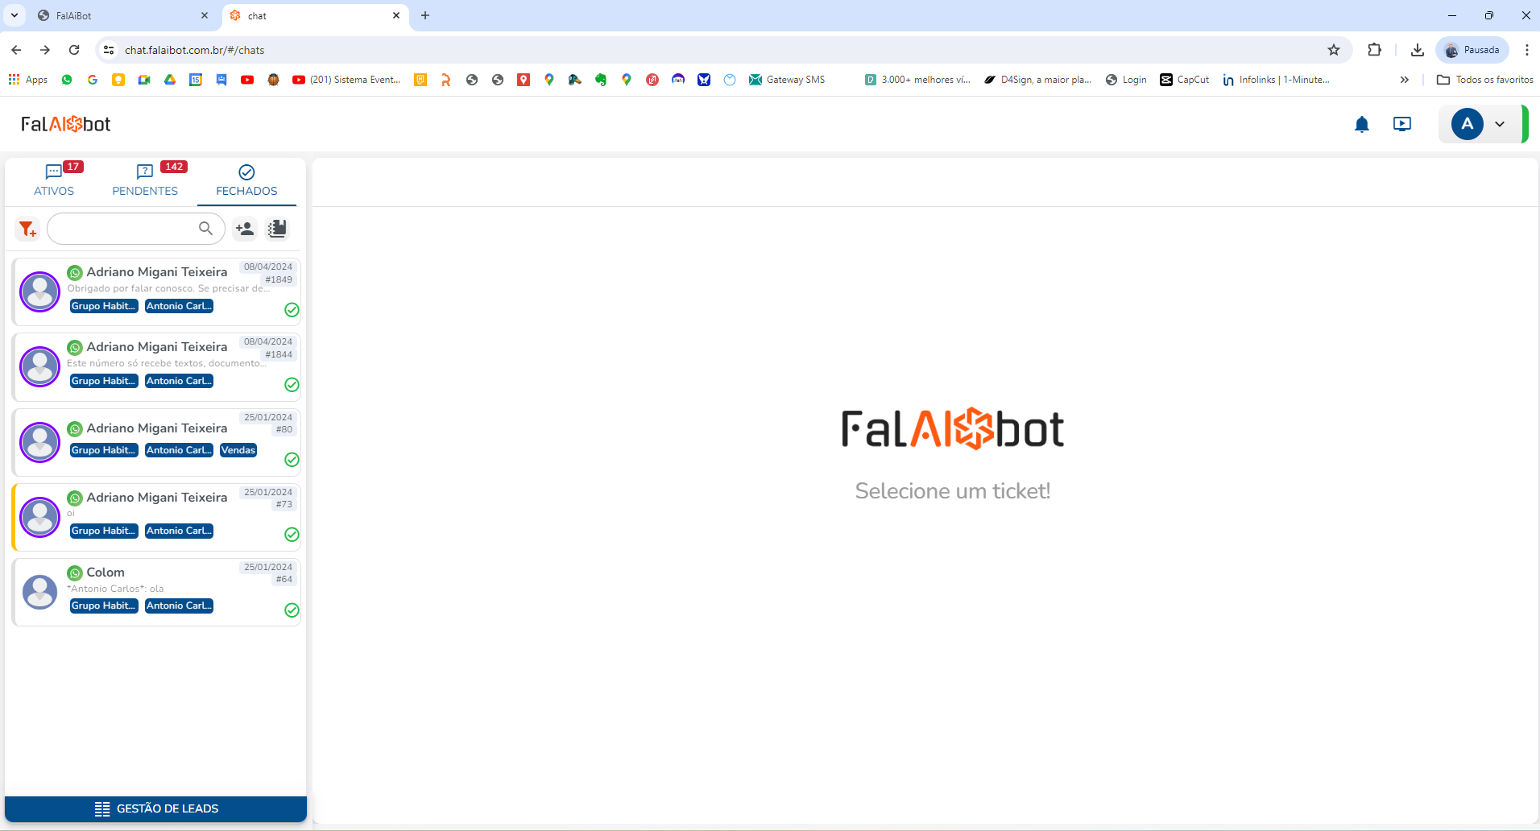Open the contacts book icon
Image resolution: width=1540 pixels, height=831 pixels.
click(x=277, y=229)
